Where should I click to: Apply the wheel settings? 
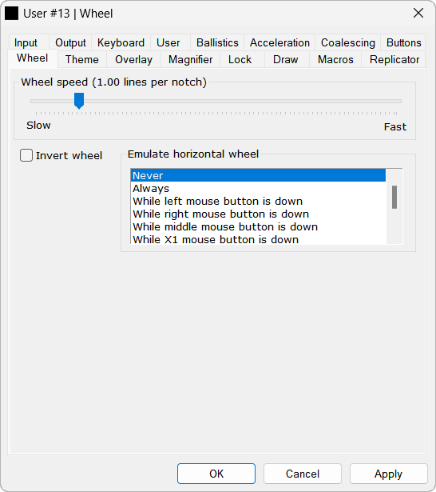388,474
